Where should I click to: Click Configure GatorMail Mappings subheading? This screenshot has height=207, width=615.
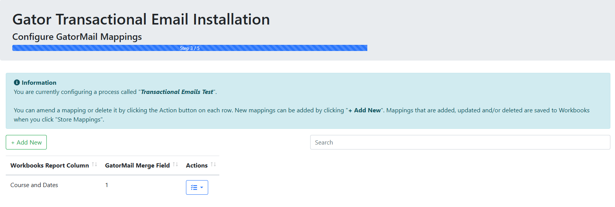pos(77,37)
